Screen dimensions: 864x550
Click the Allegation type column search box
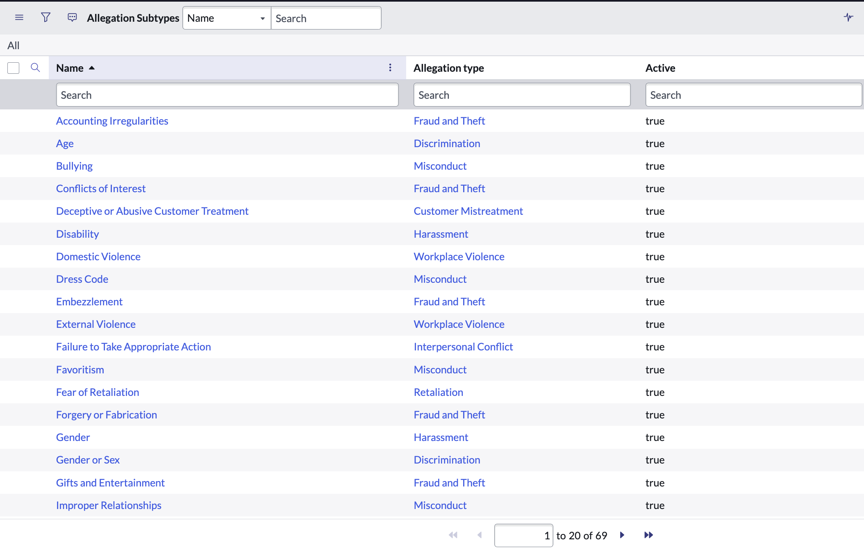pos(522,95)
